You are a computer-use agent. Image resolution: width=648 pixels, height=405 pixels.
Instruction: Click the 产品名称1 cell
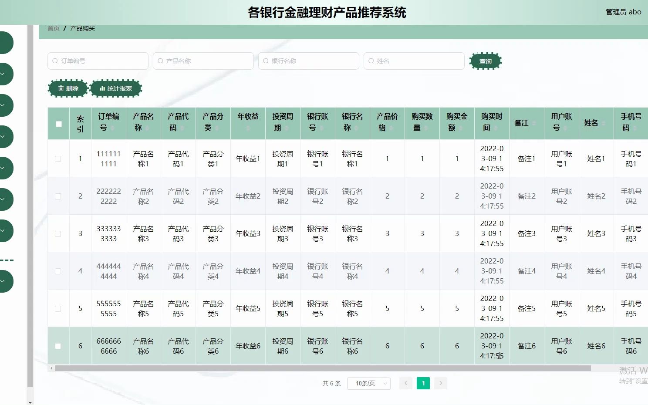[143, 159]
